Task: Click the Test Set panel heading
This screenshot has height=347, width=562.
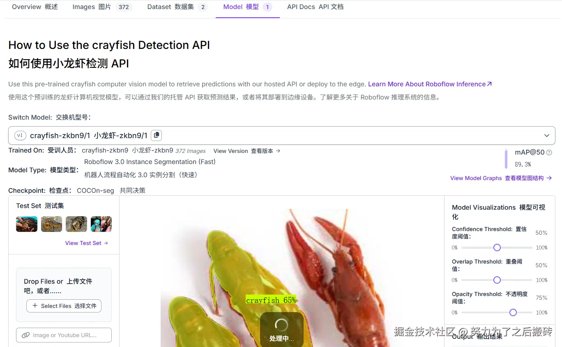Action: click(x=40, y=206)
